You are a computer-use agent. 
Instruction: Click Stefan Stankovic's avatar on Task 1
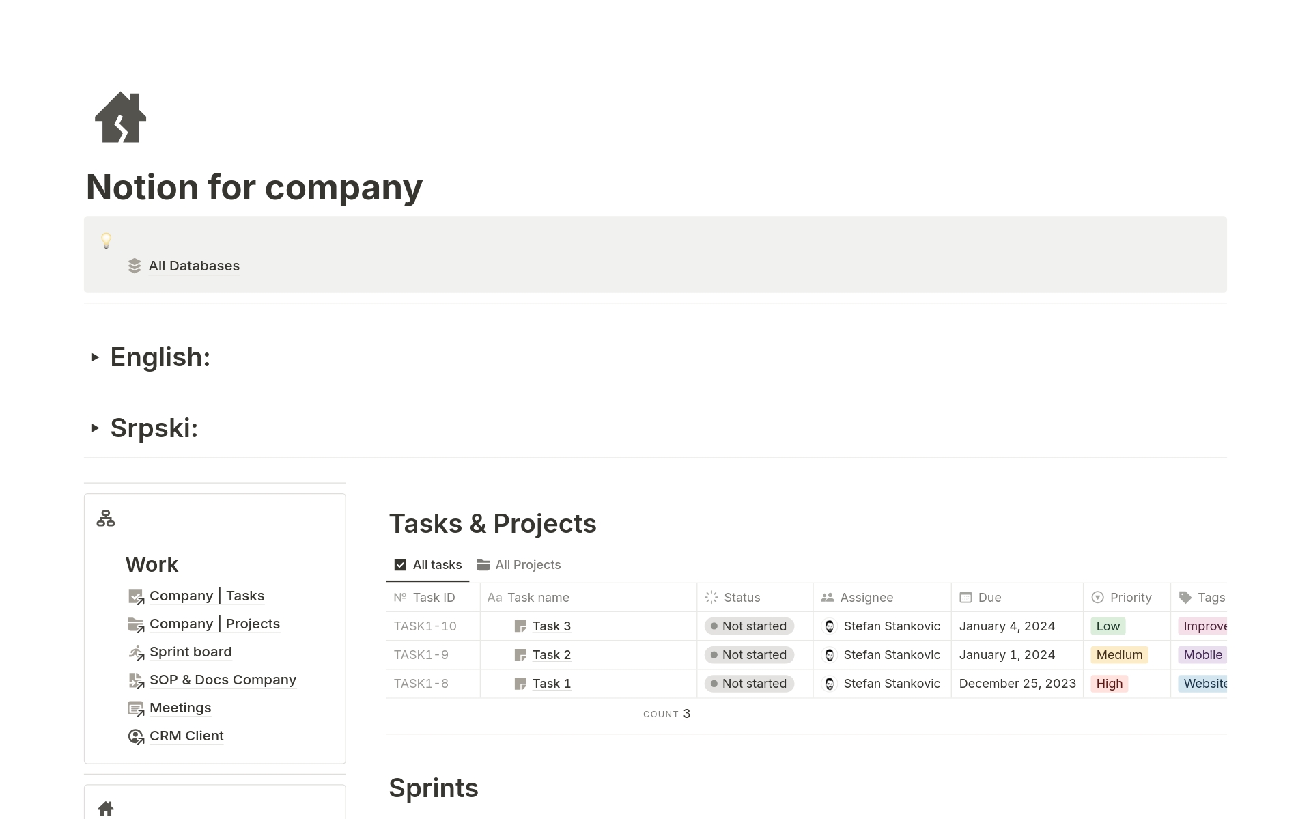pyautogui.click(x=830, y=683)
